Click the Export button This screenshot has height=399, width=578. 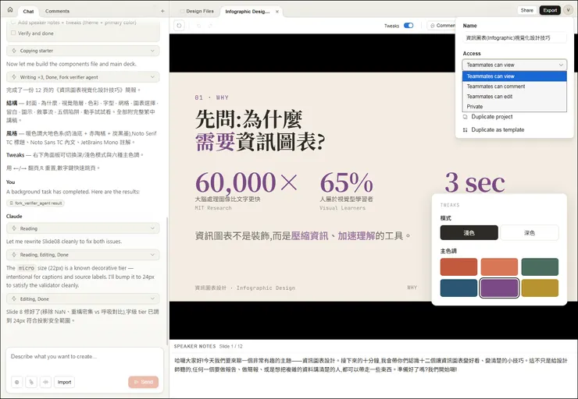pyautogui.click(x=550, y=10)
